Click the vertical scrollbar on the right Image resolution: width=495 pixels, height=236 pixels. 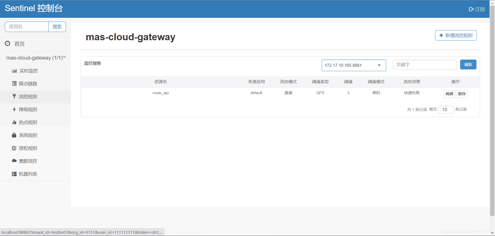492,110
